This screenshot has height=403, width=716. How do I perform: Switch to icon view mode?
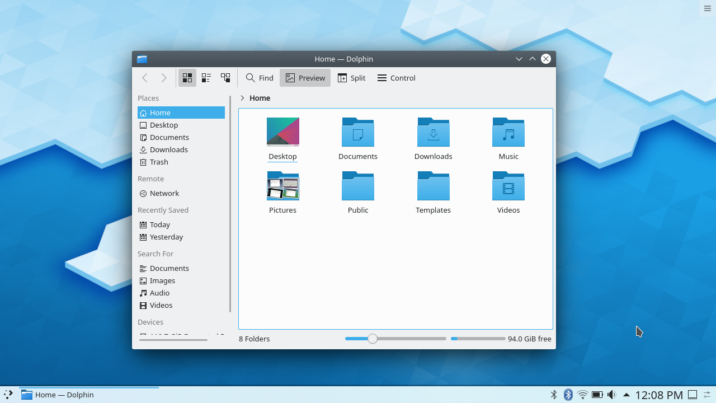pos(187,78)
